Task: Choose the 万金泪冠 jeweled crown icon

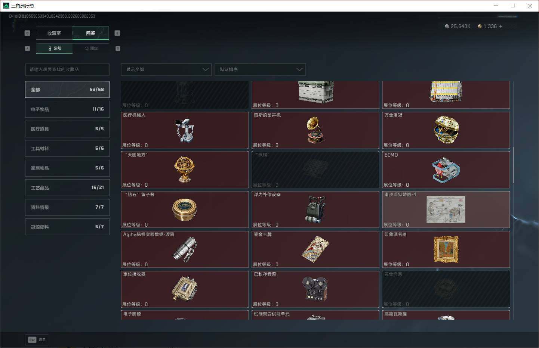Action: pyautogui.click(x=446, y=130)
